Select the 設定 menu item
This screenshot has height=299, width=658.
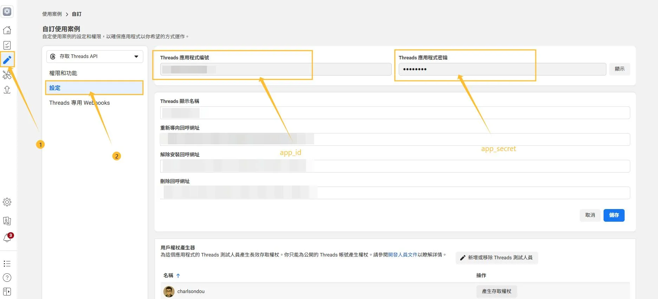(94, 88)
